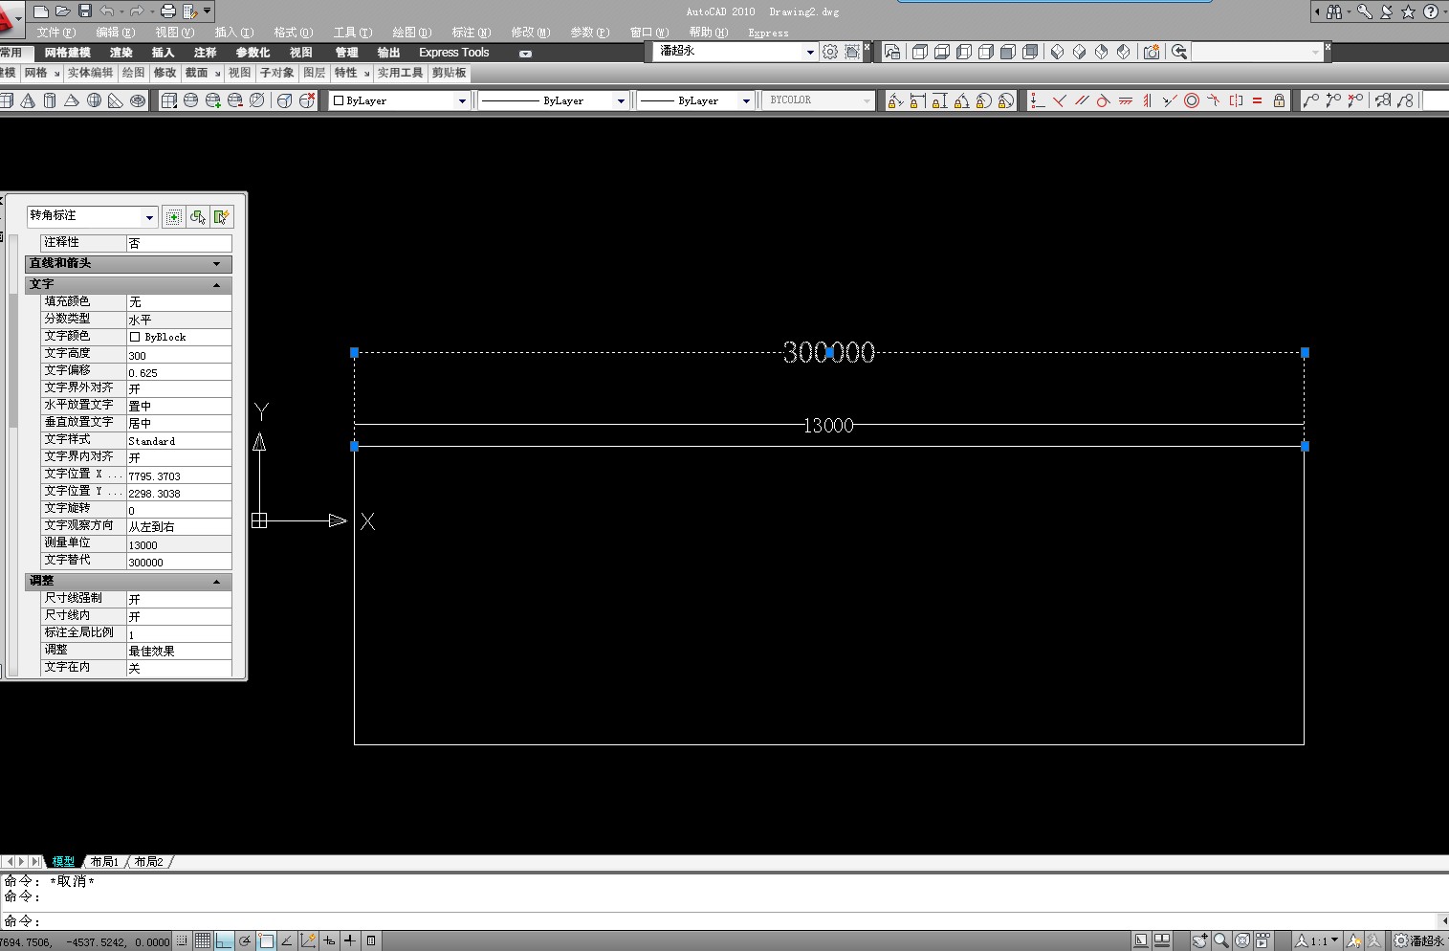Viewport: 1449px width, 951px height.
Task: Toggle lineweight display in status bar
Action: point(350,941)
